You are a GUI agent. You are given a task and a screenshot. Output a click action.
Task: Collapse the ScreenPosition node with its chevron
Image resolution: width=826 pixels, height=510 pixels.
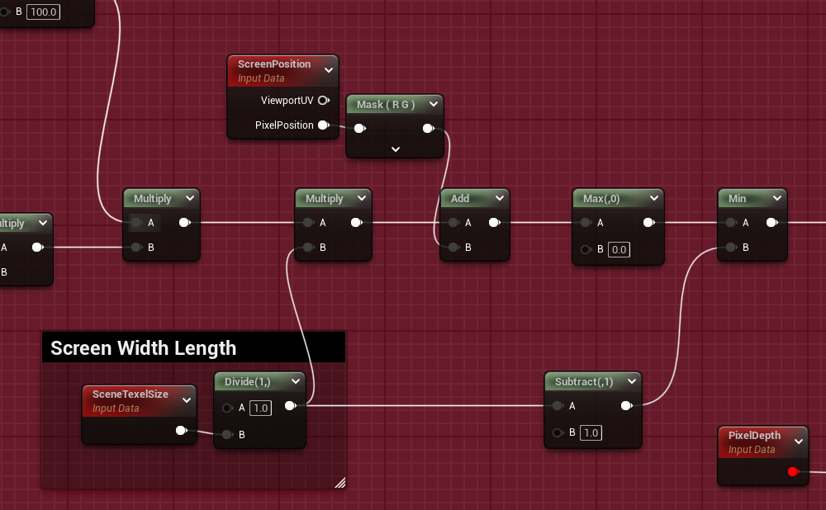329,71
